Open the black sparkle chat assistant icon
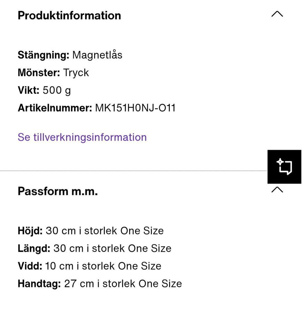 click(x=284, y=167)
